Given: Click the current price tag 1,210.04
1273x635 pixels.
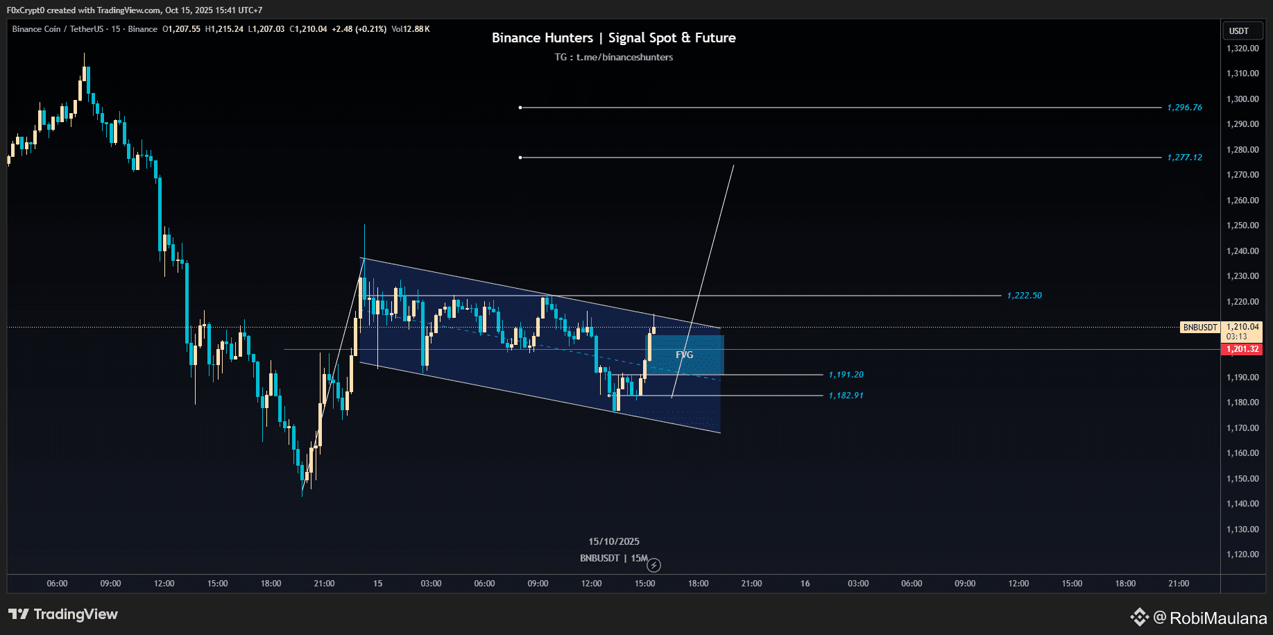Looking at the screenshot, I should pos(1242,327).
